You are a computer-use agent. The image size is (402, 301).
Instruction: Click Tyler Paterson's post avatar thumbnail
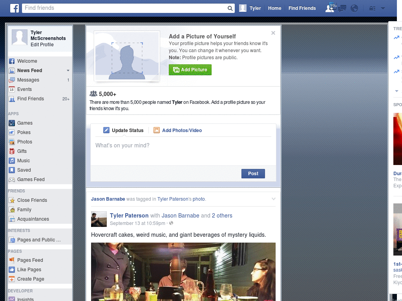point(99,219)
